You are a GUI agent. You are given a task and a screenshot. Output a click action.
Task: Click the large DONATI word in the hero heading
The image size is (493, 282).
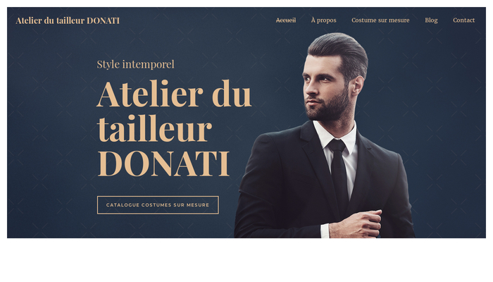[163, 164]
